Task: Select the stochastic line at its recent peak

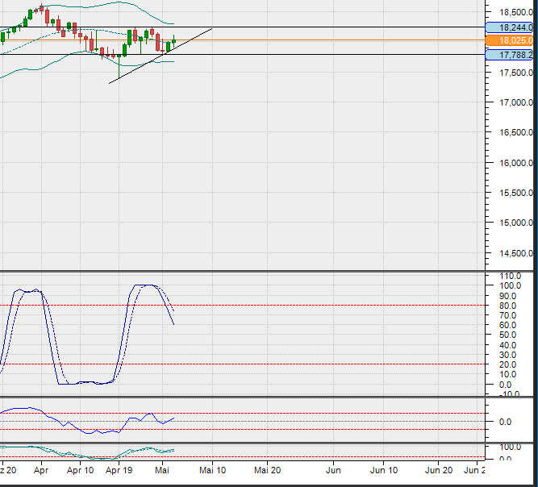Action: click(147, 285)
